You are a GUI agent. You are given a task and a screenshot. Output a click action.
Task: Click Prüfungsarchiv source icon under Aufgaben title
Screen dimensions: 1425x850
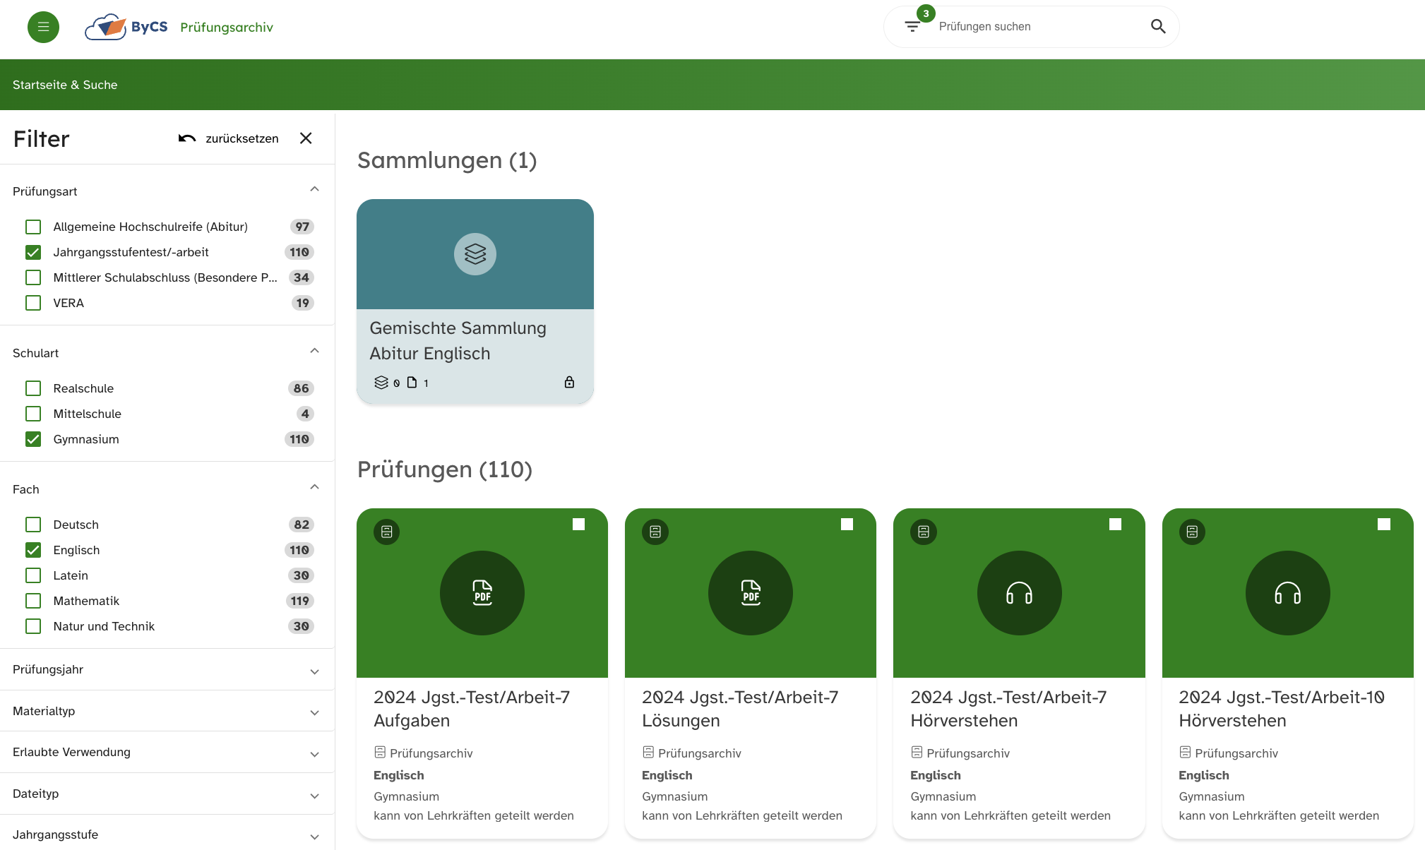pos(380,753)
